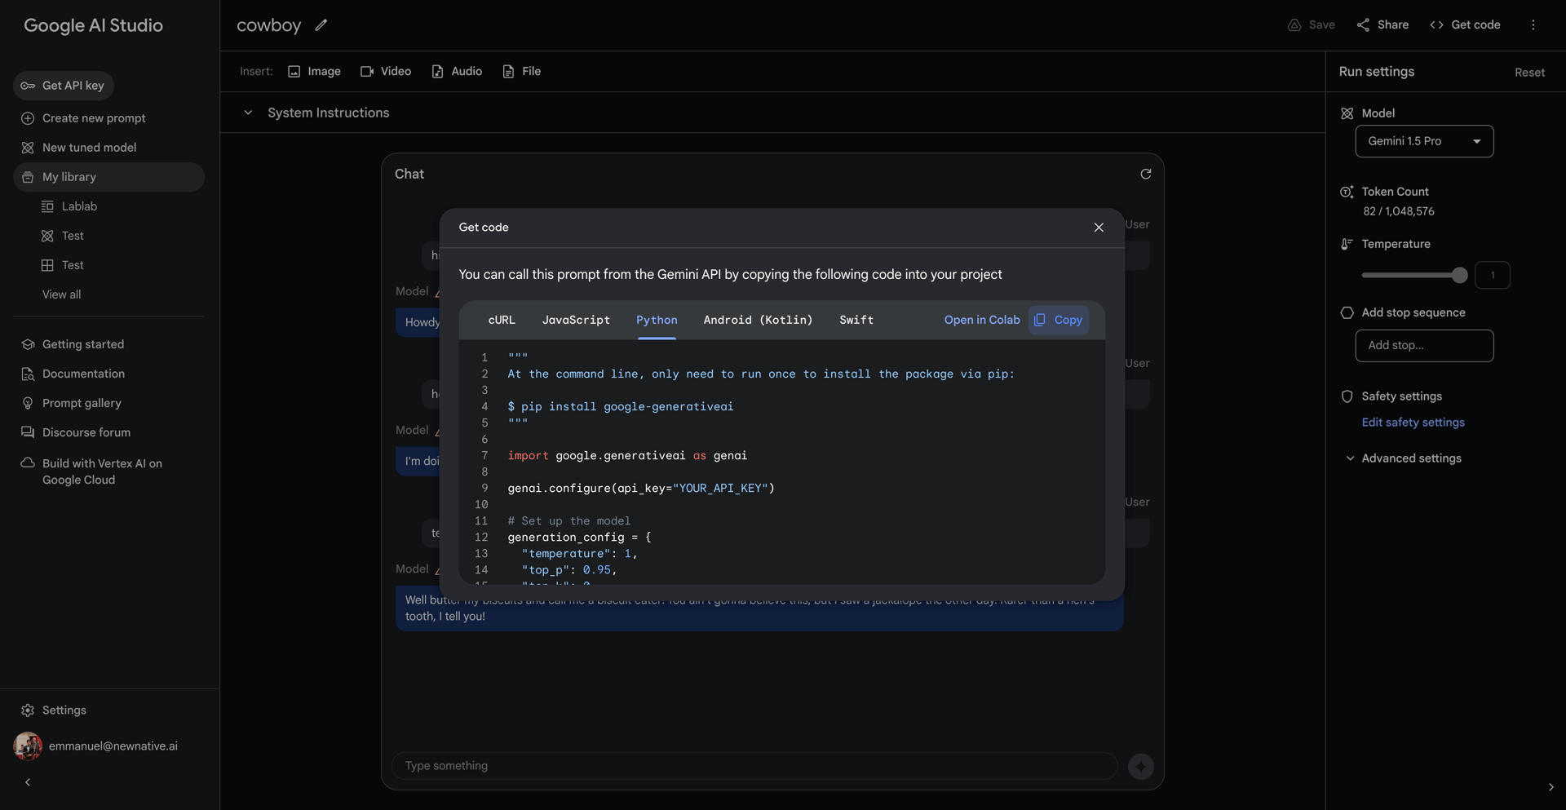This screenshot has width=1566, height=810.
Task: Click the refresh icon in Chat header
Action: tap(1146, 174)
